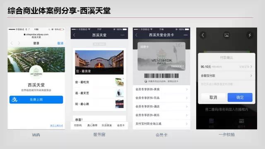This screenshot has width=265, height=149.
Task: Click the back arrow in the scanner screen
Action: 203,35
